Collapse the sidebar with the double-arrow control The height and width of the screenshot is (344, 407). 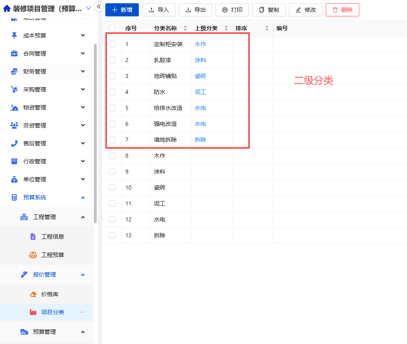98,7
